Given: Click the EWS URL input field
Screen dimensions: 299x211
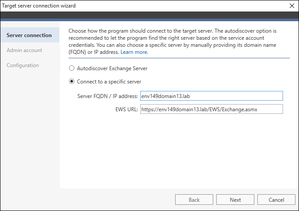Looking at the screenshot, I should (211, 109).
